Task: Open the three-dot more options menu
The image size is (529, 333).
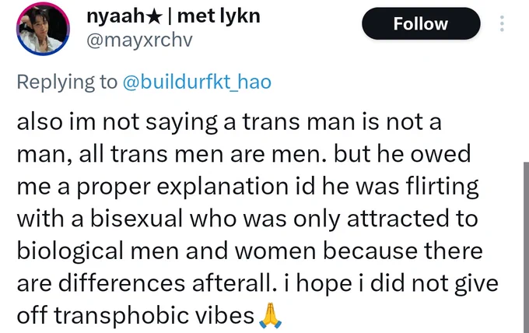Action: click(x=502, y=23)
